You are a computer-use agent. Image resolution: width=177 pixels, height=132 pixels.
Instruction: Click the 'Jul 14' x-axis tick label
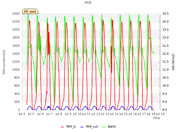114,114
